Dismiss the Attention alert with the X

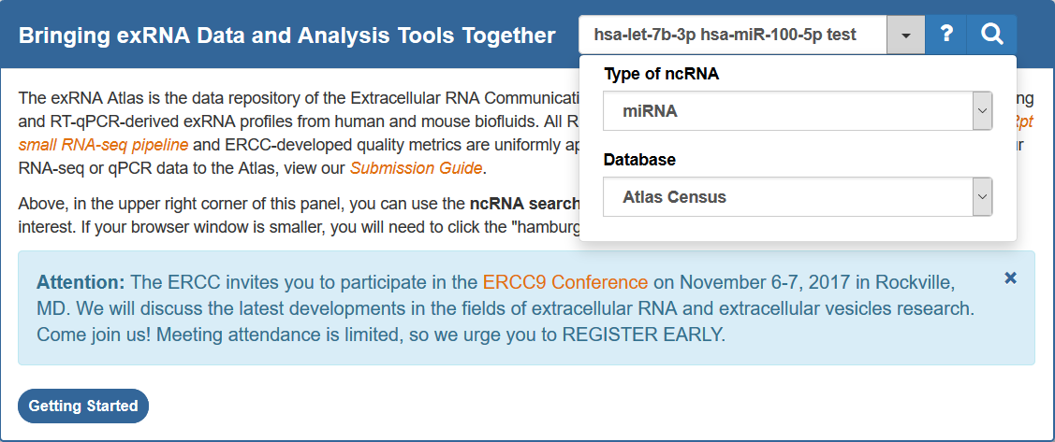click(x=1010, y=278)
